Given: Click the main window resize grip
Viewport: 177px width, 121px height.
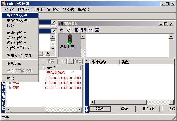Looking at the screenshot, I should [174, 118].
